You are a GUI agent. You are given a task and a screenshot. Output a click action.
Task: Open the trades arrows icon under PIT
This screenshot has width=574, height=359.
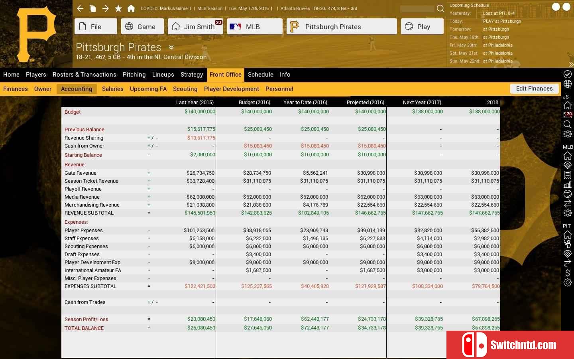pos(568,263)
